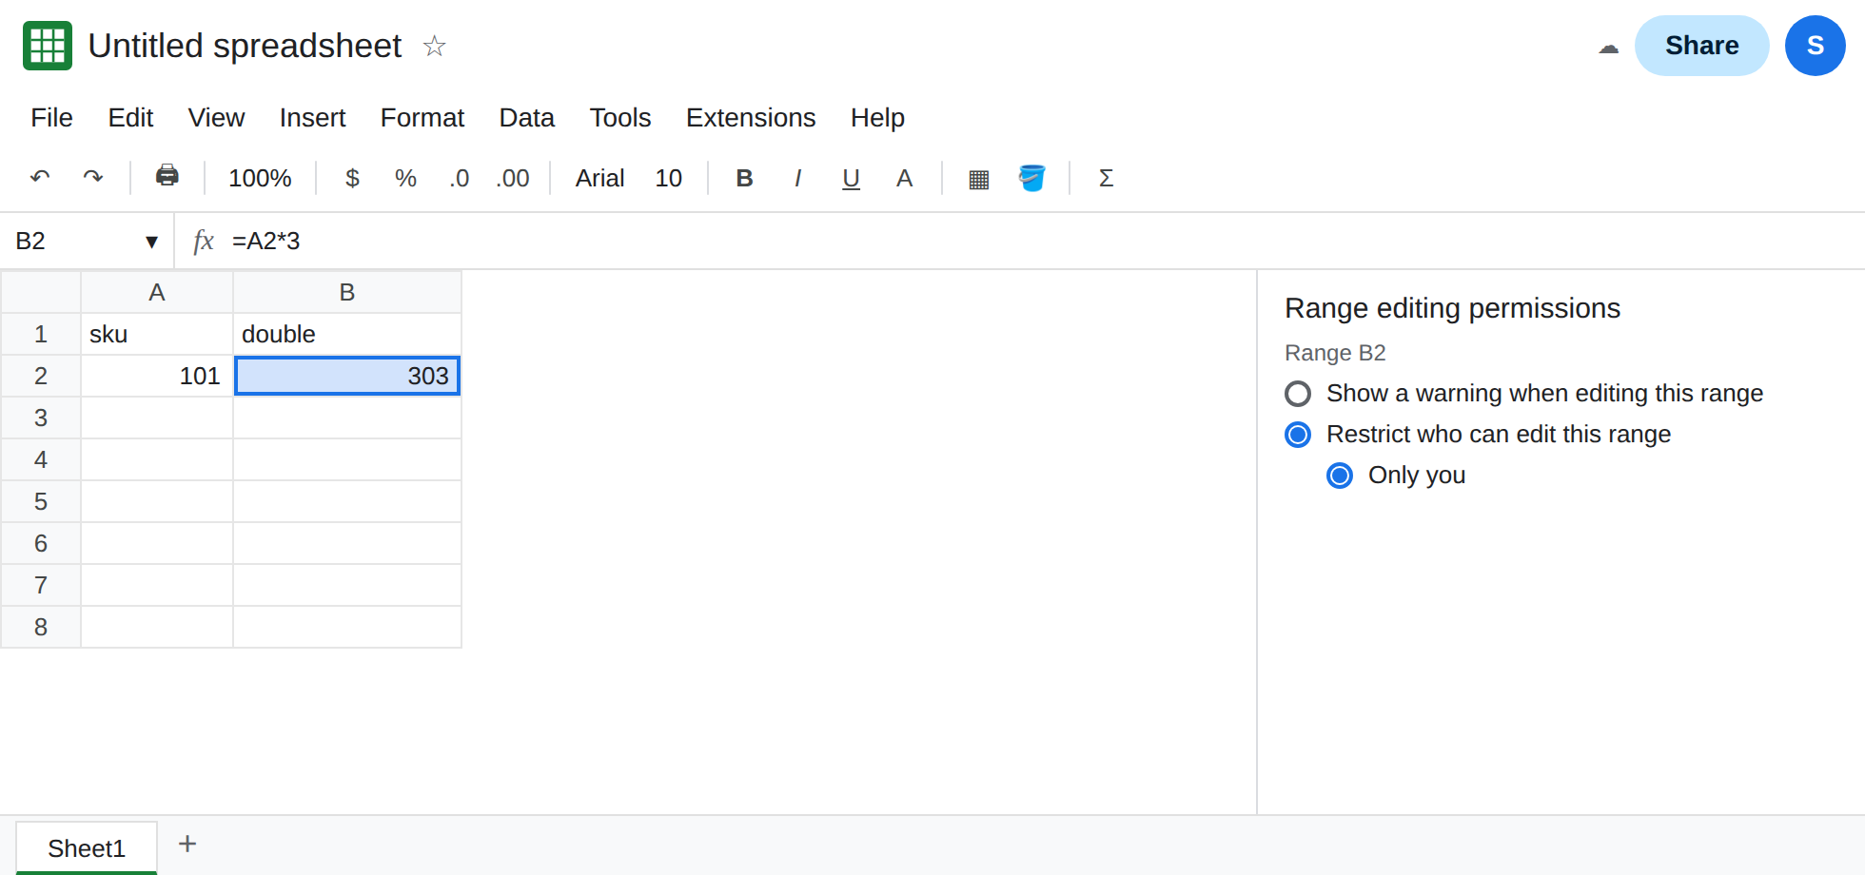This screenshot has height=875, width=1865.
Task: Select cell containing 'sku'
Action: 157,334
